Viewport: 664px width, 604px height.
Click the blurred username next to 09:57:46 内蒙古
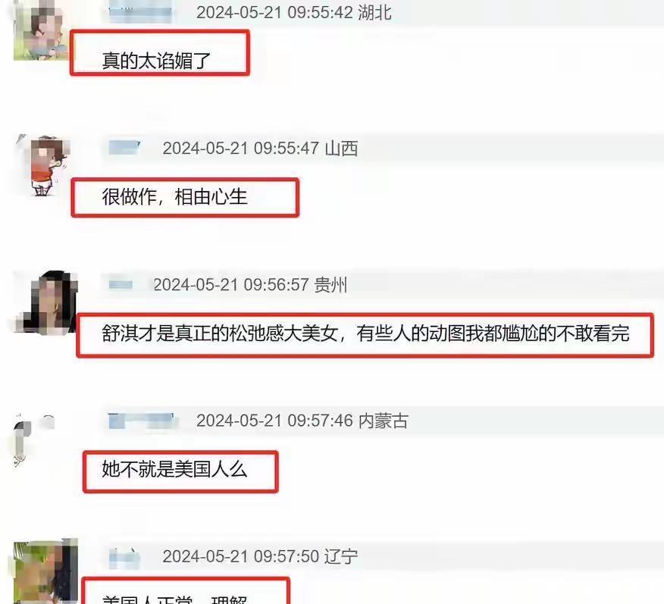141,421
